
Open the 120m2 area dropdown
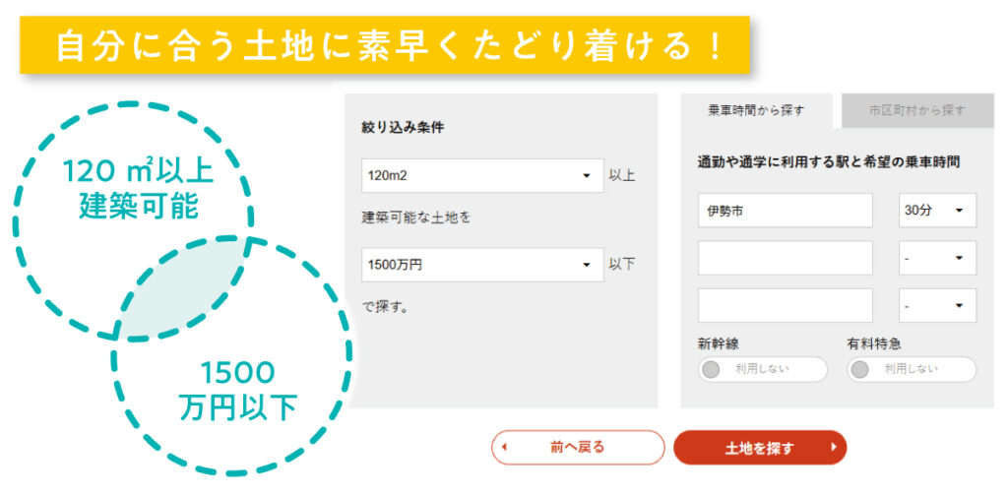[482, 176]
